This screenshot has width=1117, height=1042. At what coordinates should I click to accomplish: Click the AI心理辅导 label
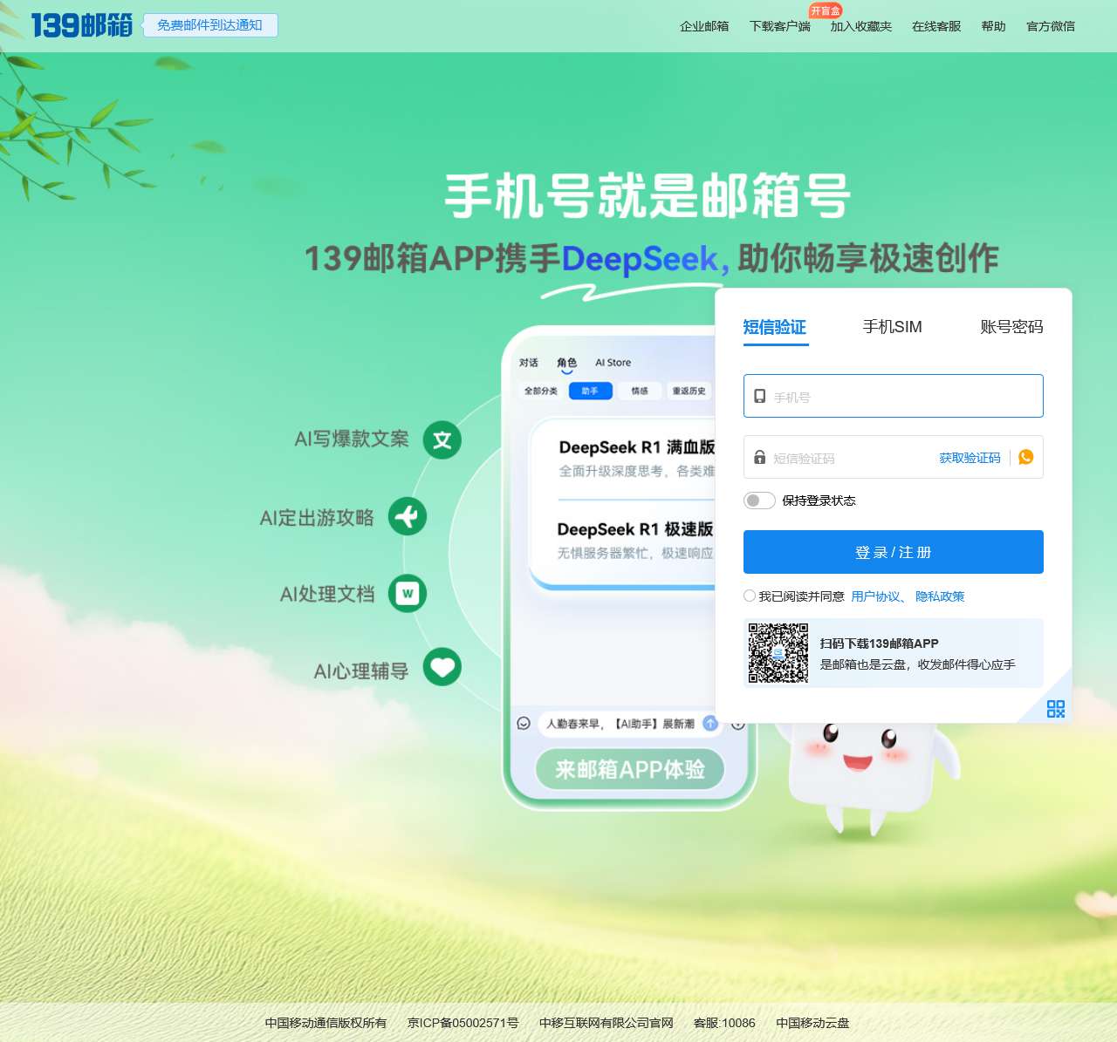pyautogui.click(x=361, y=671)
